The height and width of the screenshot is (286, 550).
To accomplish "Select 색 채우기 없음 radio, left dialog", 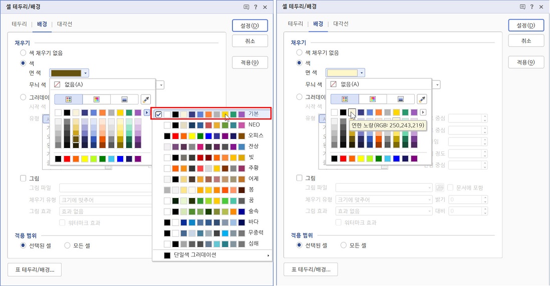I will tap(23, 53).
